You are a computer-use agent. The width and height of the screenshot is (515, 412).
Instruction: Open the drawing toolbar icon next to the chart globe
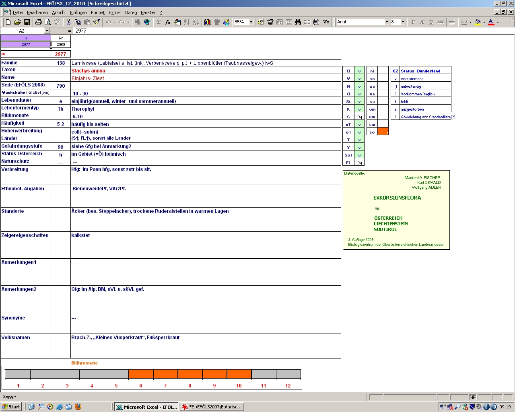(x=226, y=22)
